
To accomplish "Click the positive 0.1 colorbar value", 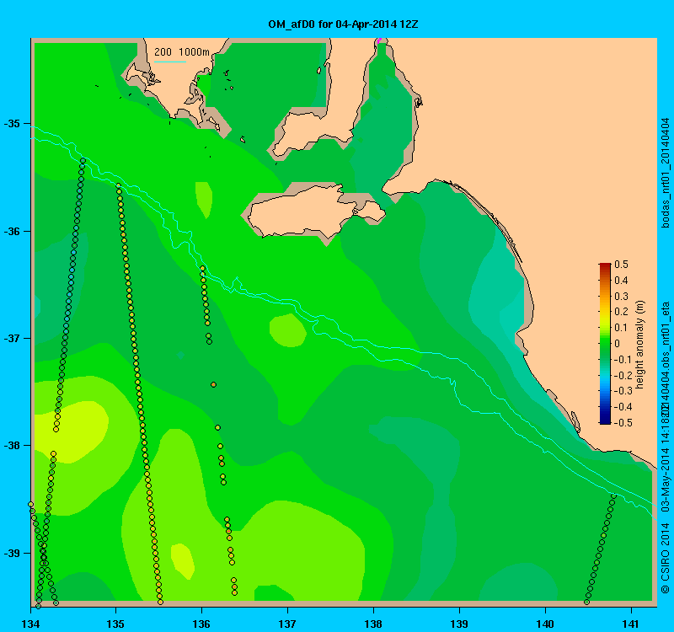I will coord(621,328).
